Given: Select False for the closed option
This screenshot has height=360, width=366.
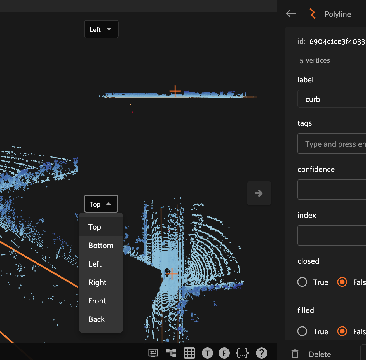Looking at the screenshot, I should [x=342, y=282].
